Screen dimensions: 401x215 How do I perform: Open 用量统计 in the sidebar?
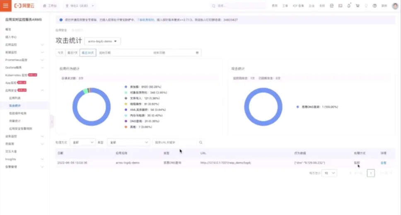[15, 121]
